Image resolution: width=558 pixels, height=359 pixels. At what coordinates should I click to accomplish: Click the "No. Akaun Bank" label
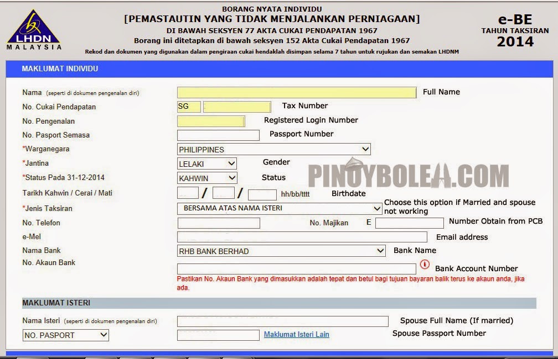pos(49,263)
